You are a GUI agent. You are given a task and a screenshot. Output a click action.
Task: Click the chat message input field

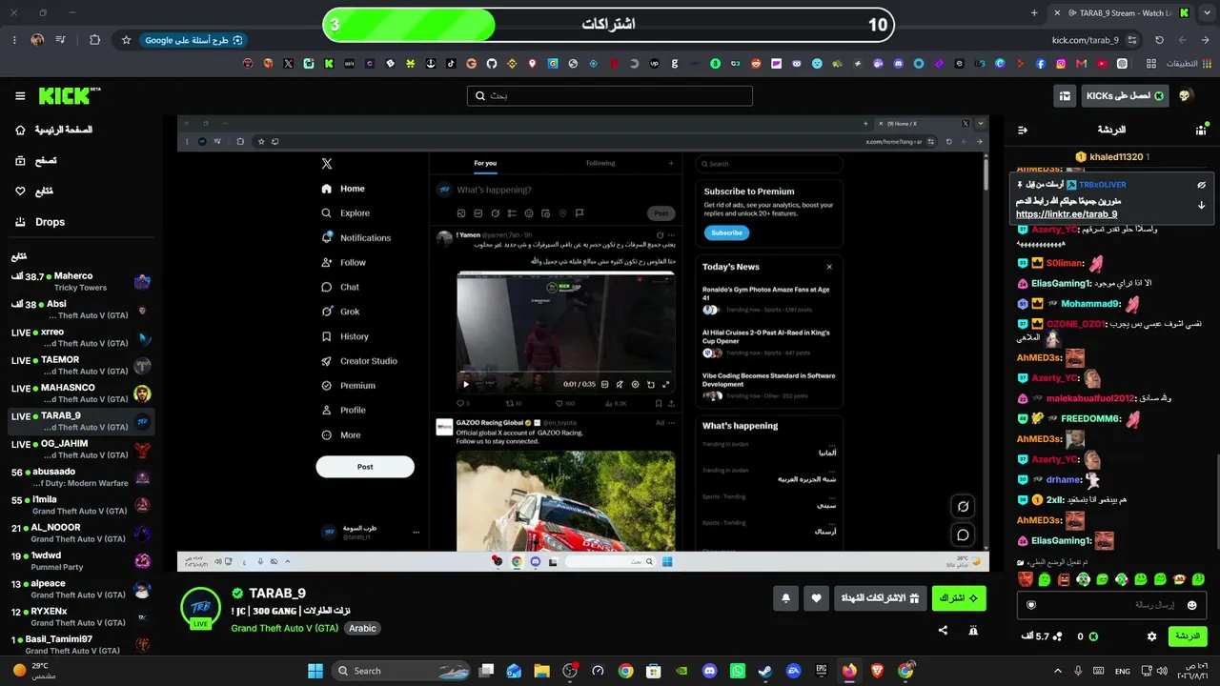tap(1110, 605)
